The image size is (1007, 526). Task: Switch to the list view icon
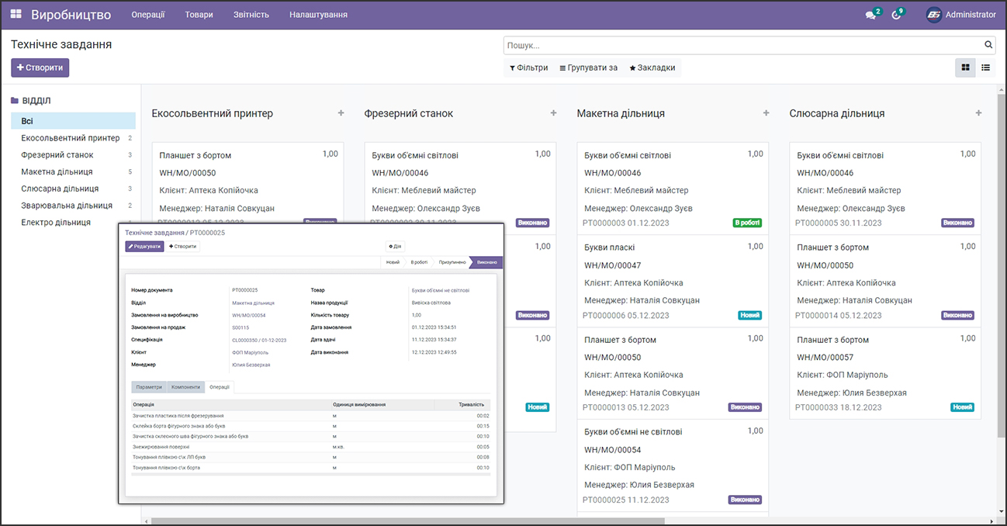pos(985,67)
